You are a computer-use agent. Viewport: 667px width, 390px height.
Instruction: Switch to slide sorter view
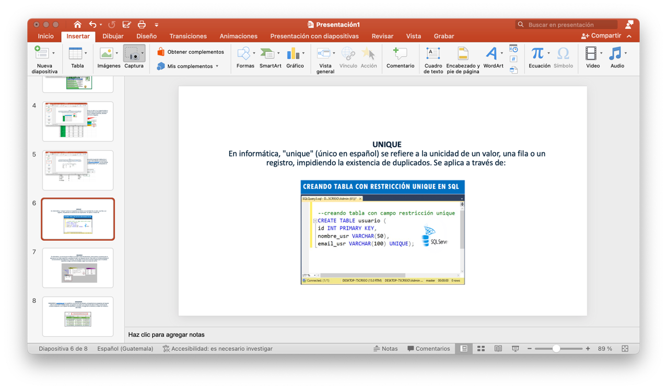[481, 349]
